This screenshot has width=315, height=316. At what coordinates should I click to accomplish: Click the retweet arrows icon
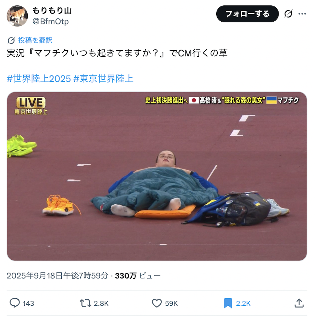point(85,303)
